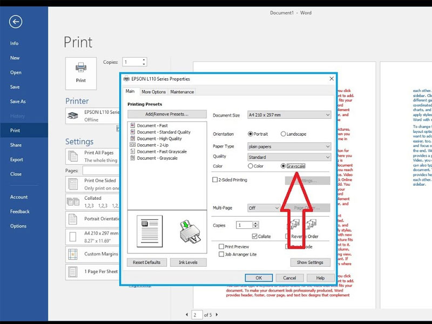
Task: Toggle the Collate checkbox
Action: coord(254,236)
